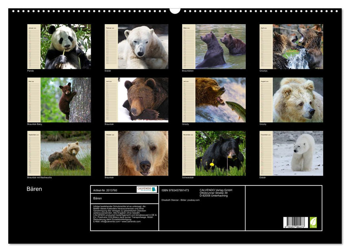Click the hanging hole notch at top
350x252 pixels.
tap(175, 10)
